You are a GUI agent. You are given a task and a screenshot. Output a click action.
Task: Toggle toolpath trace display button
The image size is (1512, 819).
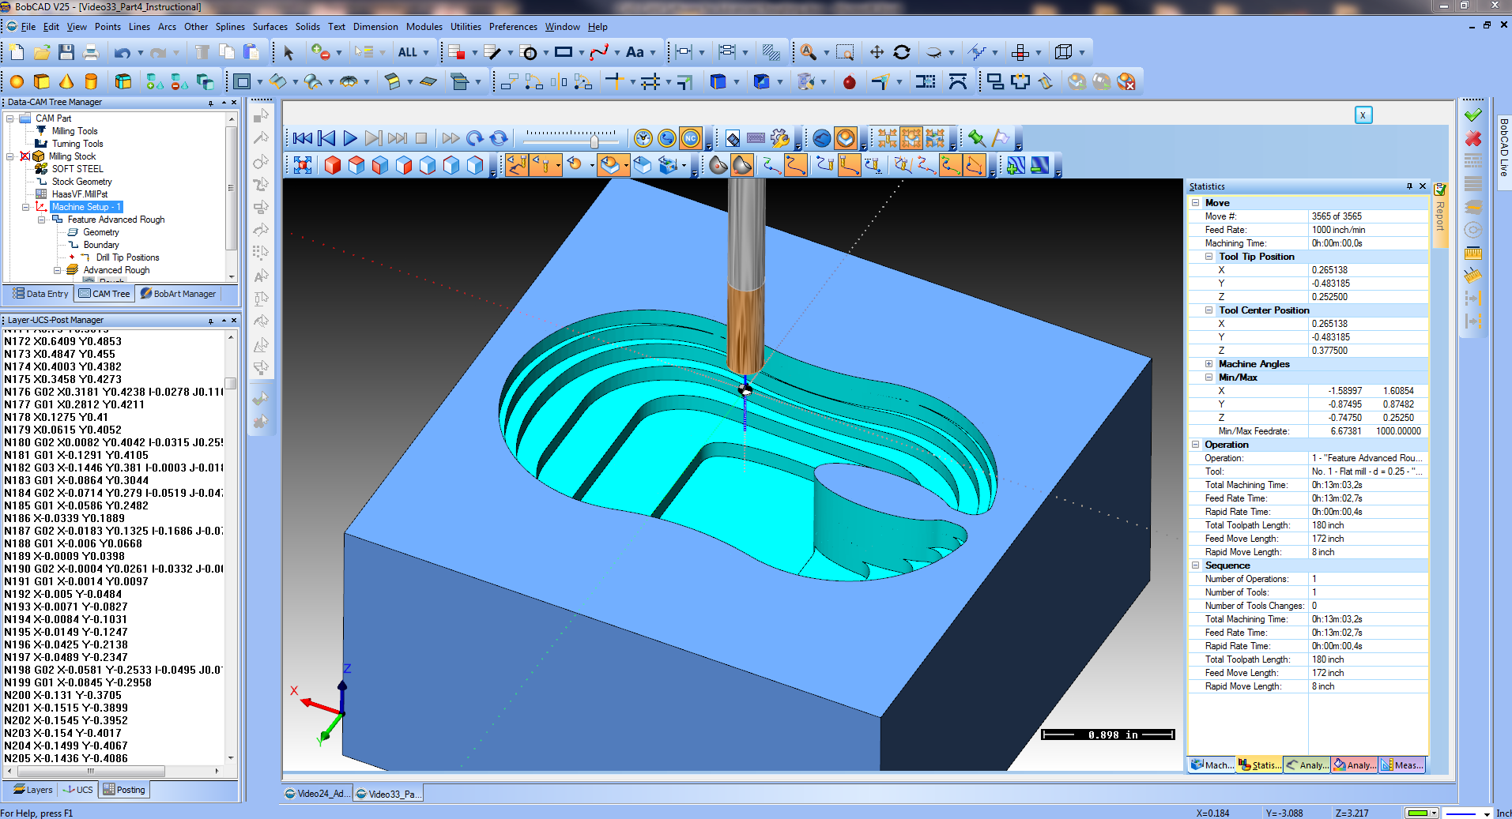518,164
